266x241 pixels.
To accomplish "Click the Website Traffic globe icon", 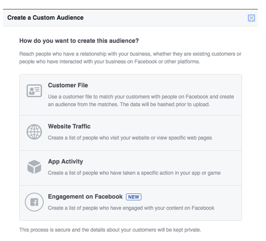I will [x=34, y=132].
